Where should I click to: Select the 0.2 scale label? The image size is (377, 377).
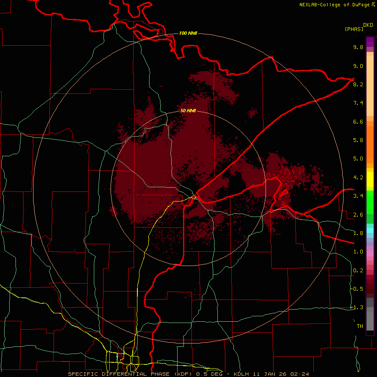pyautogui.click(x=358, y=271)
